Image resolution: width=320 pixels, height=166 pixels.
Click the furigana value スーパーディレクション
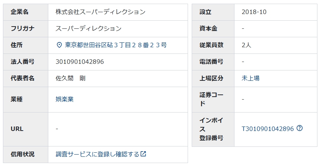point(88,28)
